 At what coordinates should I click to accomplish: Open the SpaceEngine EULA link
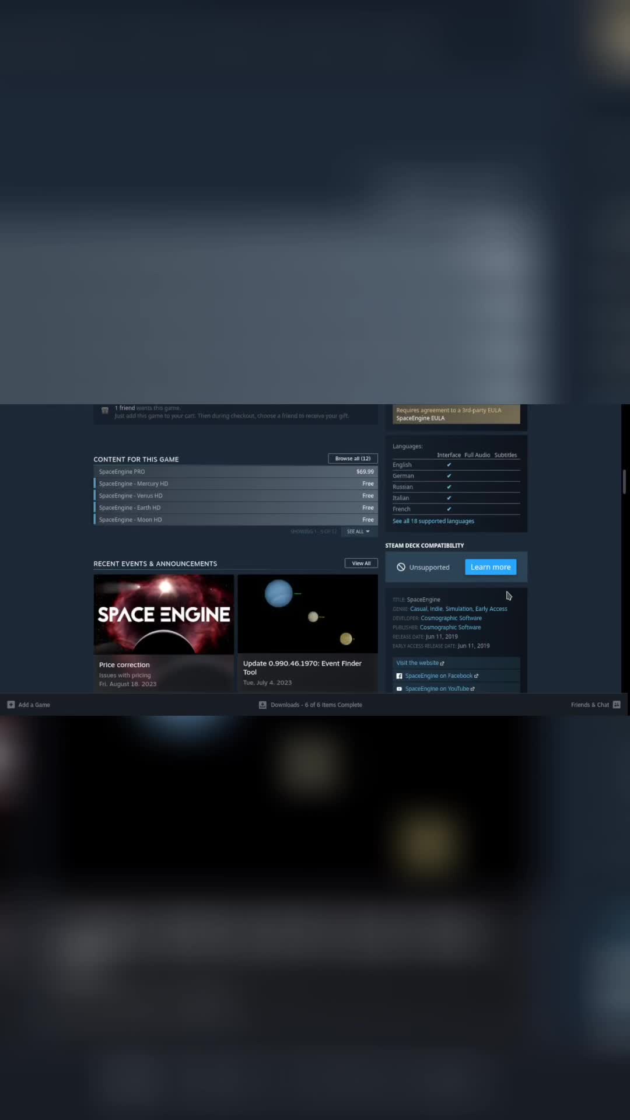(x=421, y=418)
